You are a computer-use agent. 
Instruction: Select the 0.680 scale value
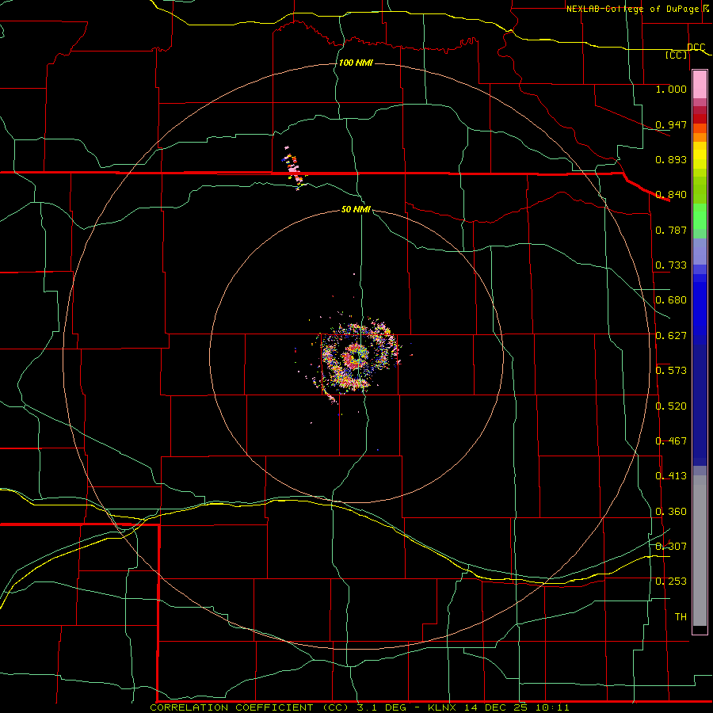[x=671, y=300]
